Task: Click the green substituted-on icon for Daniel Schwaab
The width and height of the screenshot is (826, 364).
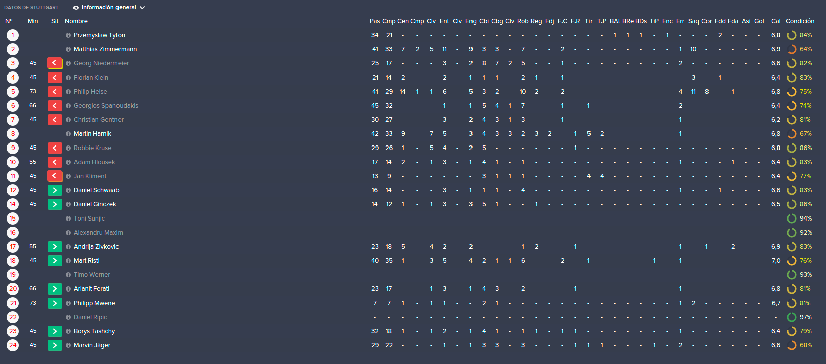Action: click(x=55, y=190)
